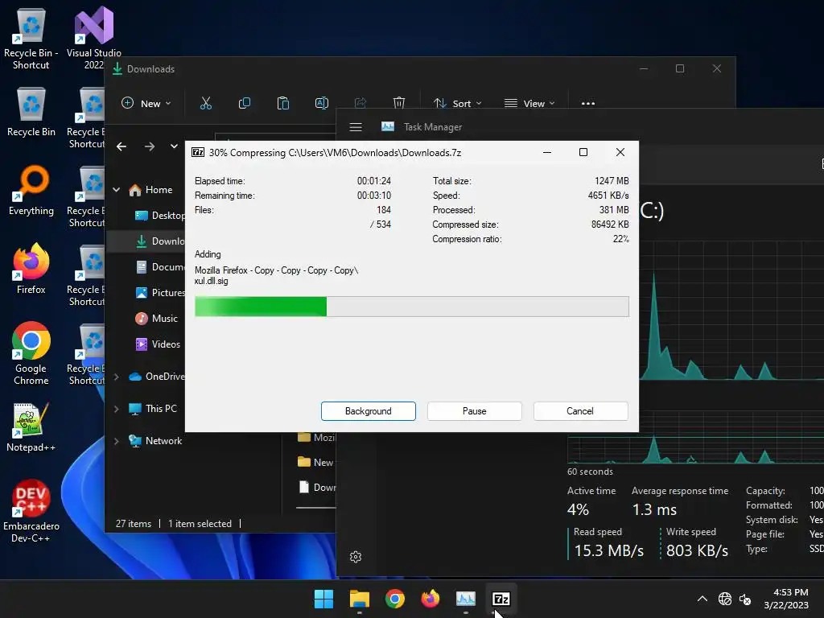Click the "xul.dll.sig" file name being added
Viewport: 824px width, 618px height.
[212, 281]
